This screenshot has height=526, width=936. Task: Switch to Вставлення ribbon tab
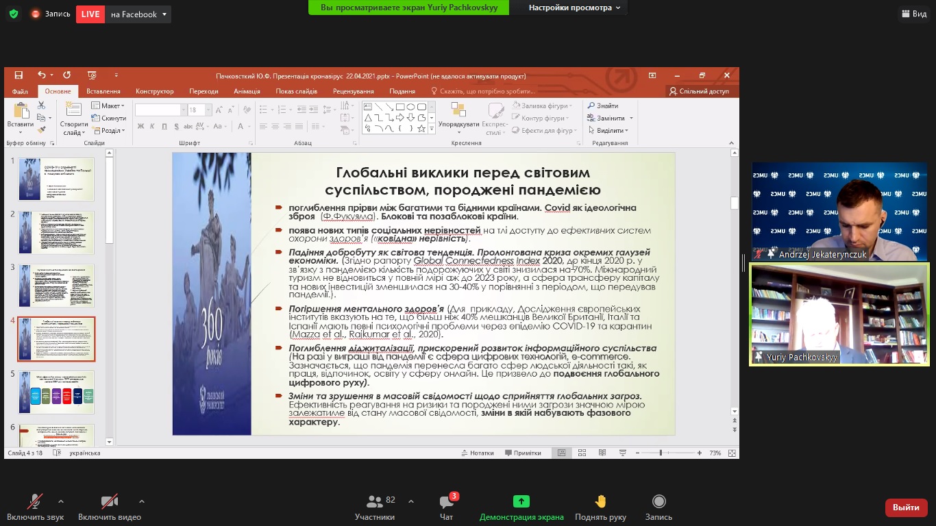click(103, 91)
